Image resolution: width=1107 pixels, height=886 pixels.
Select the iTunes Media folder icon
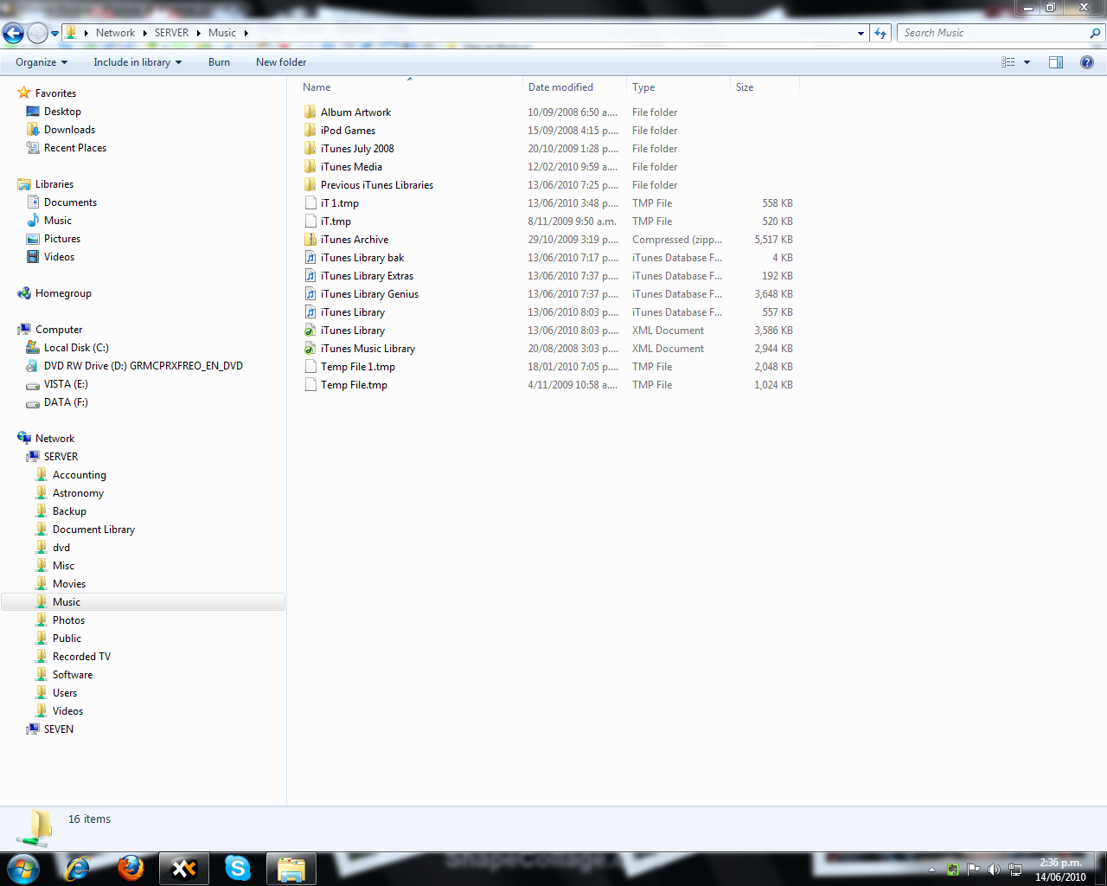(310, 167)
